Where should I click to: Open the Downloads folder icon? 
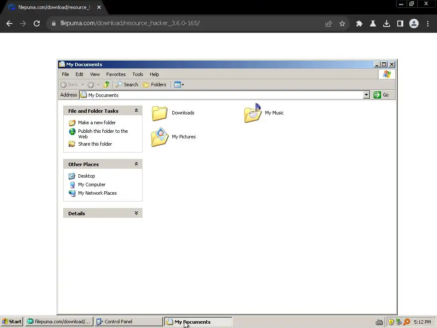160,113
